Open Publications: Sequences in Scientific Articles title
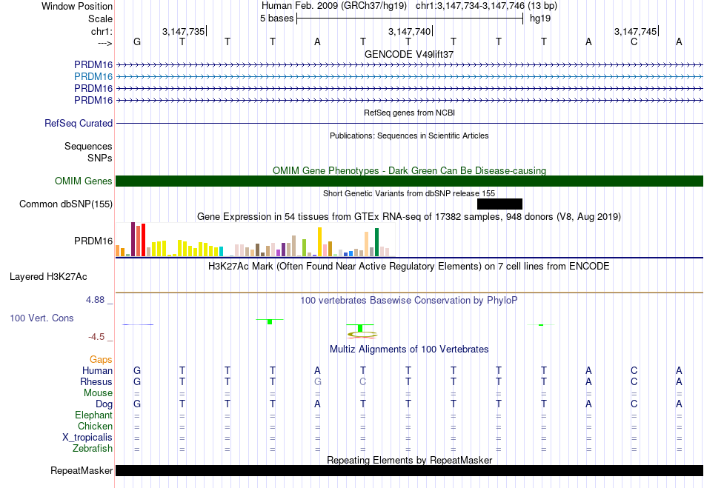Viewport: 704px width, 488px height. point(409,136)
